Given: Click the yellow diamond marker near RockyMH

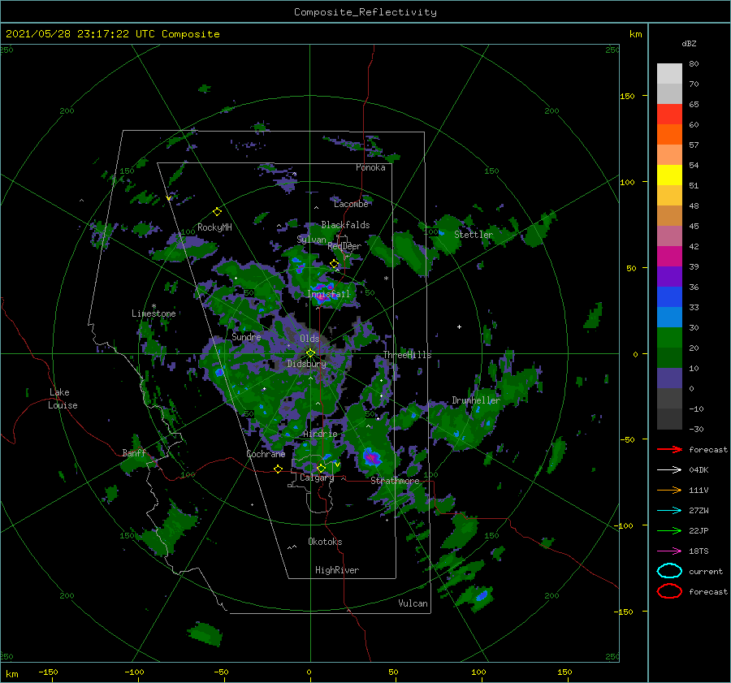Looking at the screenshot, I should point(217,212).
